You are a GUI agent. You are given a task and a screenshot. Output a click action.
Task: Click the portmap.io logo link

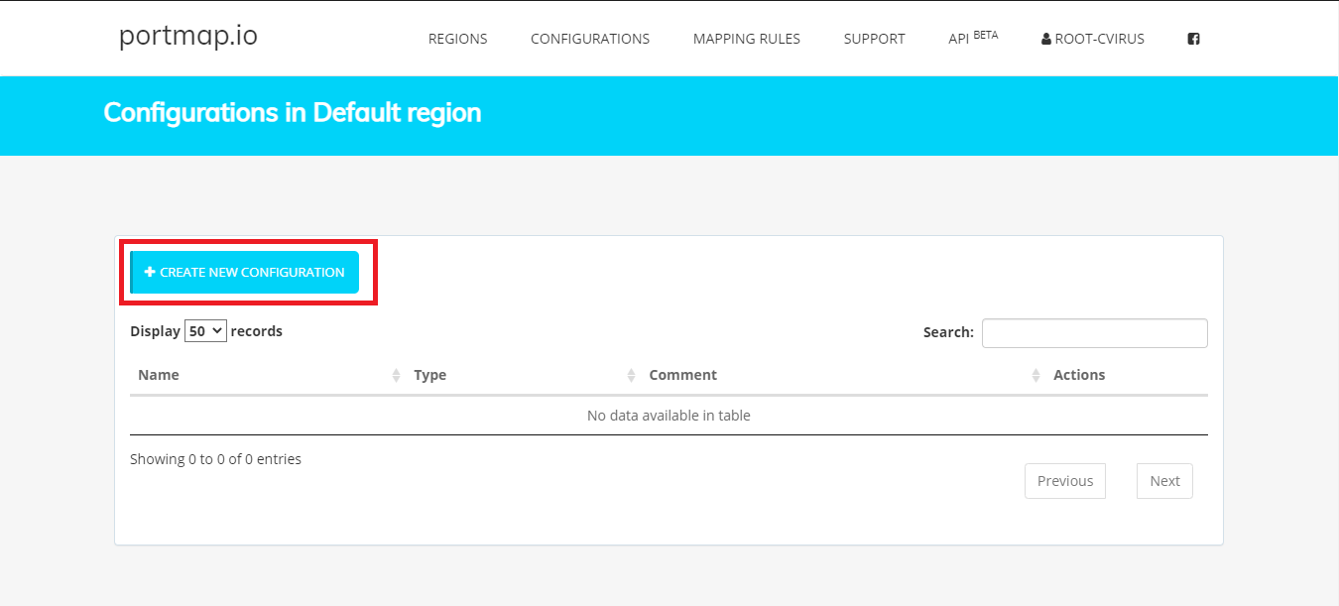(188, 36)
